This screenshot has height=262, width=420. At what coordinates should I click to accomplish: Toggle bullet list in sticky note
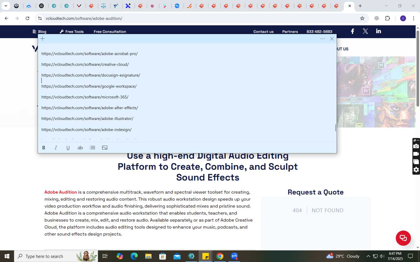coord(92,148)
